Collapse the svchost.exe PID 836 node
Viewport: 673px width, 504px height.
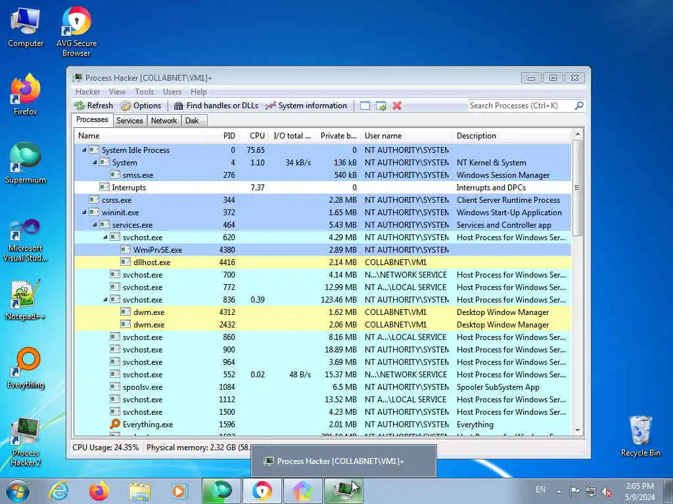pos(105,299)
